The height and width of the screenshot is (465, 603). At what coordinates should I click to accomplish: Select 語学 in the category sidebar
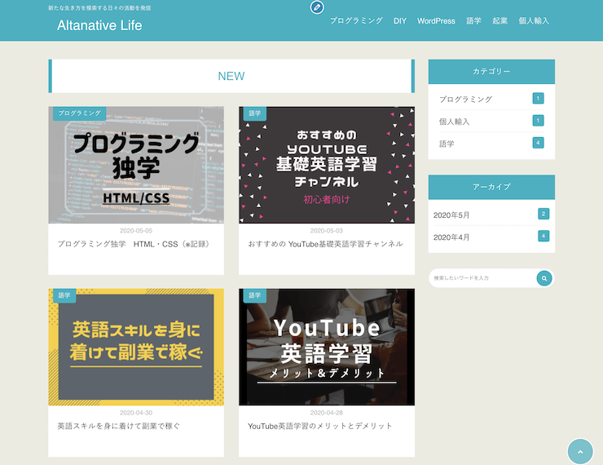coord(447,144)
